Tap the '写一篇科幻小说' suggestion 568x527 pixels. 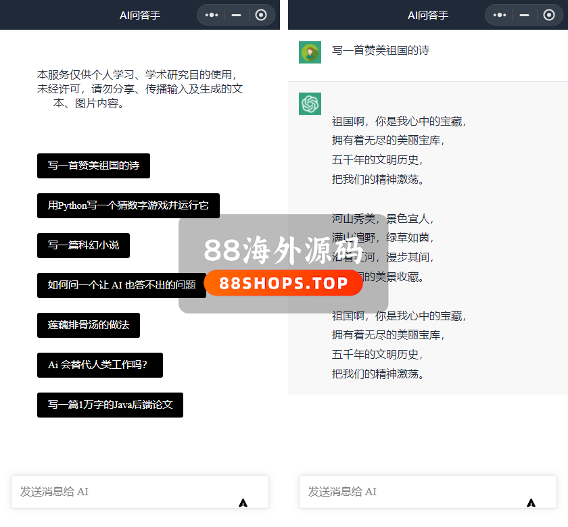(x=83, y=245)
